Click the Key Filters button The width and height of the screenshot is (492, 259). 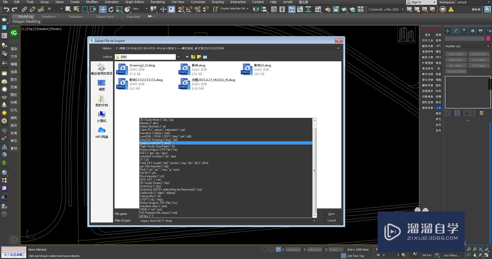[x=452, y=255]
